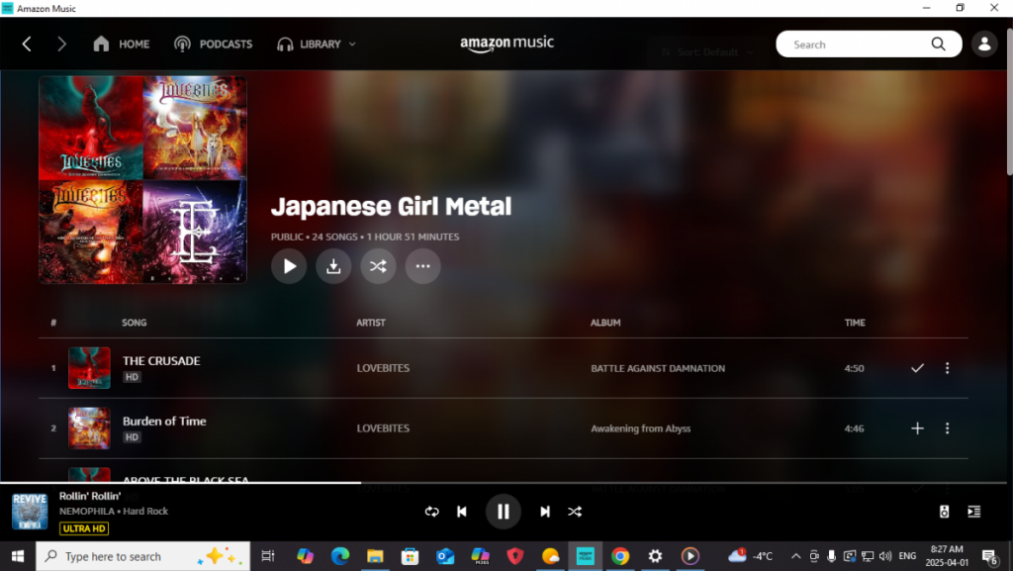
Task: Skip to previous track
Action: tap(461, 512)
